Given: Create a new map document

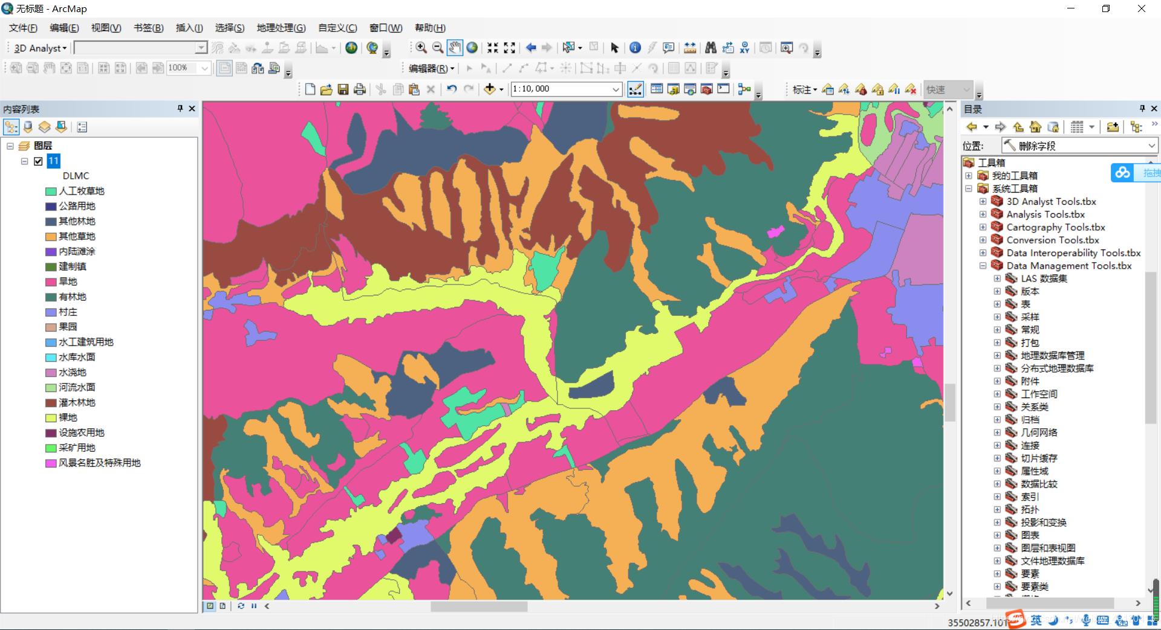Looking at the screenshot, I should click(310, 89).
